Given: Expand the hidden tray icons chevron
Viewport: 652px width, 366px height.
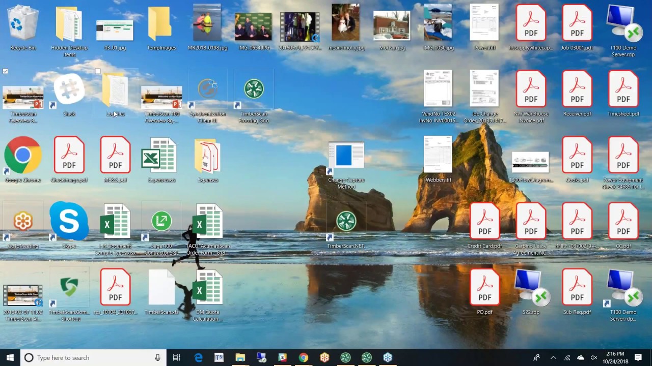Looking at the screenshot, I should click(553, 357).
